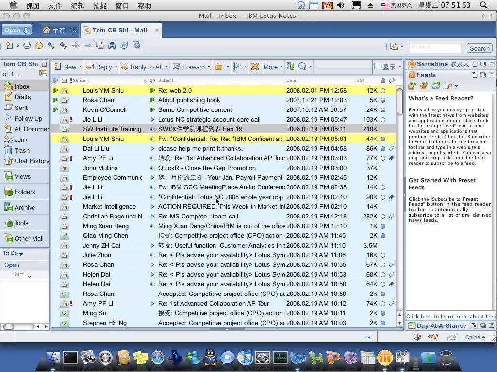Viewport: 497px width, 372px height.
Task: Open the Follow Up view
Action: (x=28, y=118)
